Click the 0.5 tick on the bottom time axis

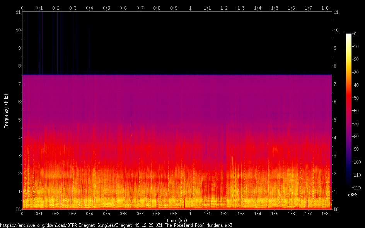click(106, 214)
